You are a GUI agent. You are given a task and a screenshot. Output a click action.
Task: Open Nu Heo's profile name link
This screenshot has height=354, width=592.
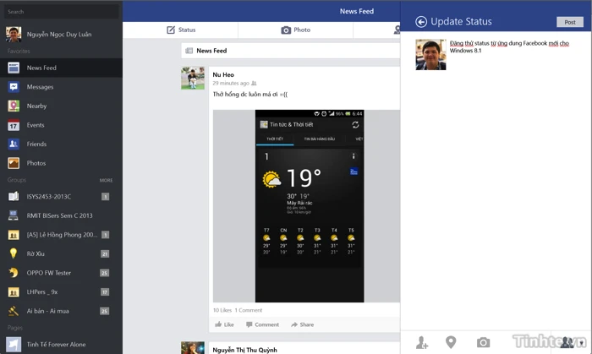[x=223, y=74]
